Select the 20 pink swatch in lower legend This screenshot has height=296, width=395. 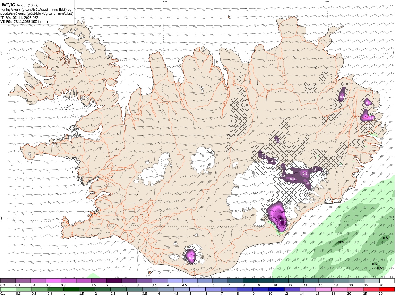pyautogui.click(x=355, y=289)
